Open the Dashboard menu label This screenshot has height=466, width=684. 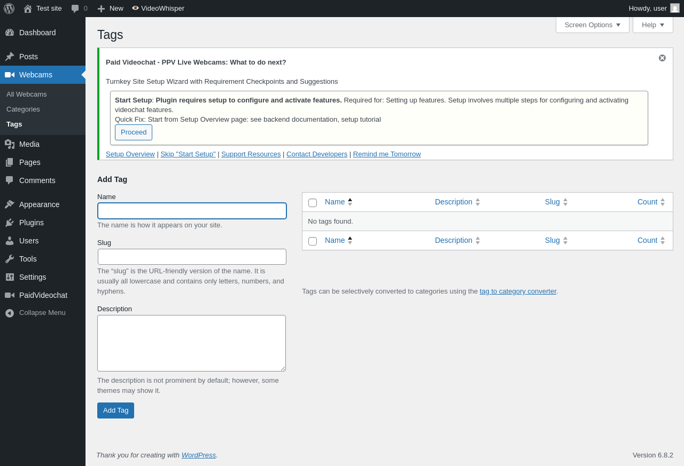point(37,33)
